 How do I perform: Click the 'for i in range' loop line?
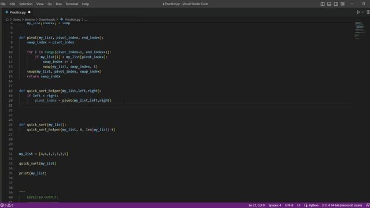coord(69,52)
